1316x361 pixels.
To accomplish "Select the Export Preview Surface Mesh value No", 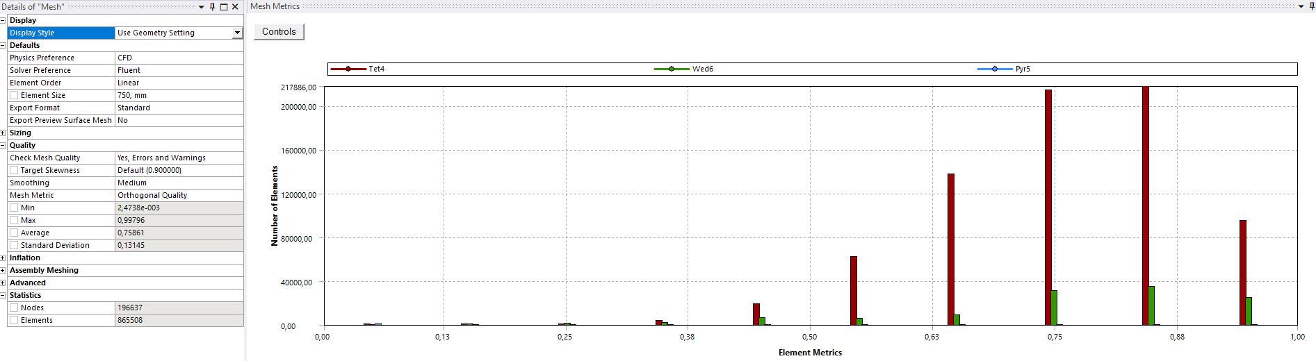I will 179,120.
